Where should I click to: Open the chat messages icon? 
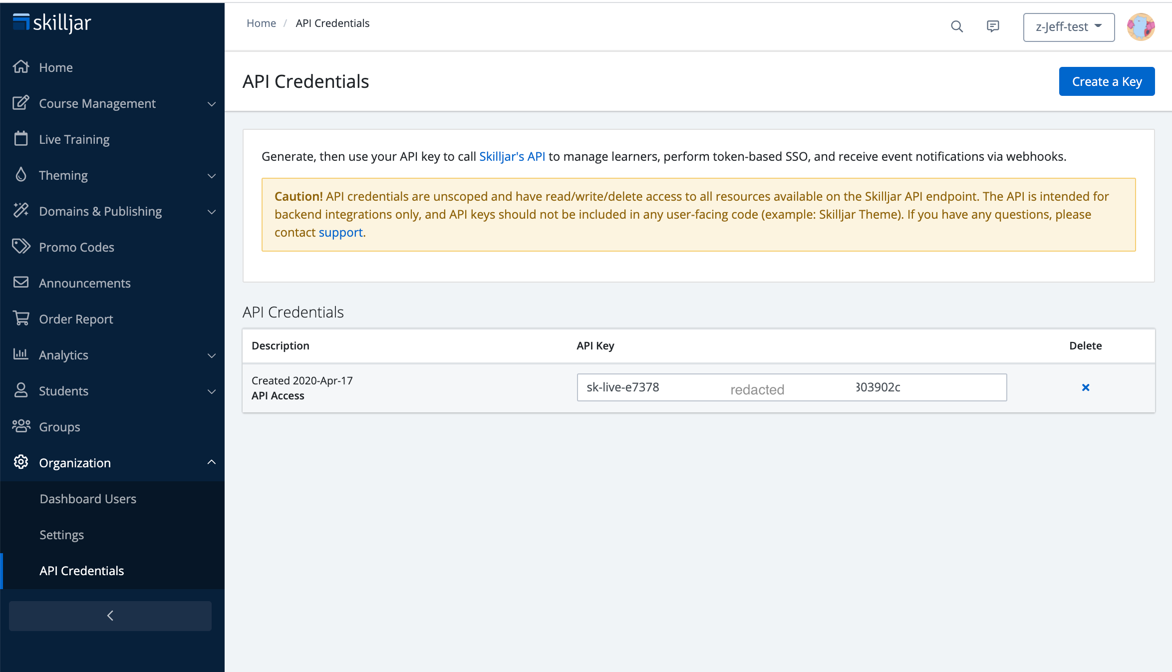[x=993, y=26]
